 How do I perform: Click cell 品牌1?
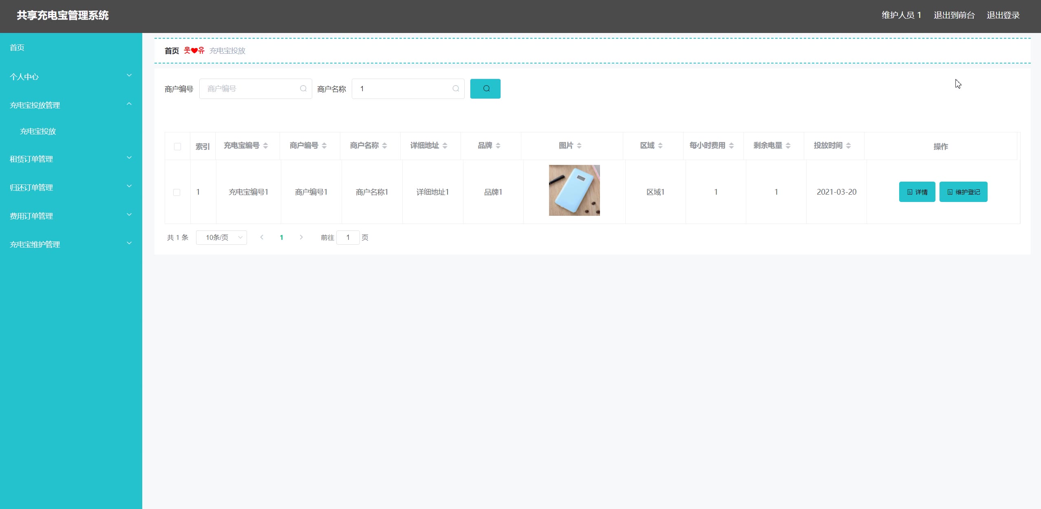(493, 192)
